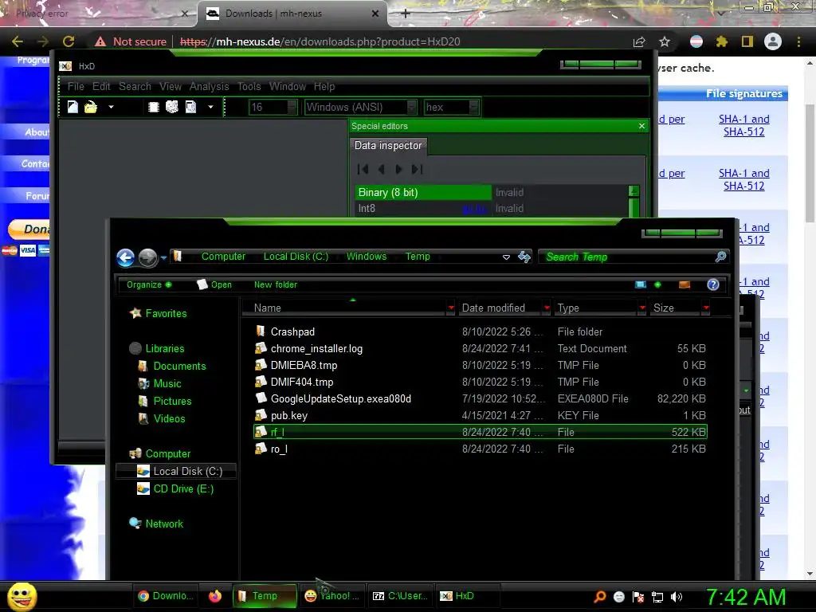
Task: Click the blue Help icon in Explorer
Action: [x=713, y=284]
